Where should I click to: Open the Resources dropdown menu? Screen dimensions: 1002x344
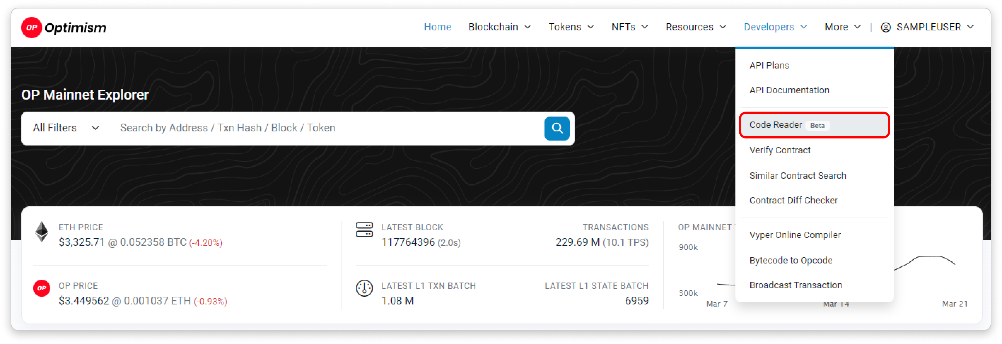[x=696, y=27]
